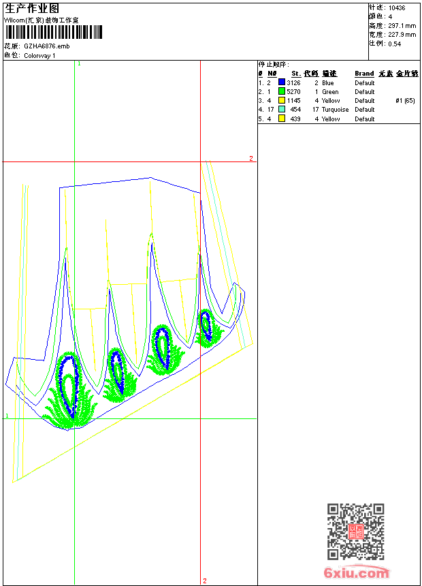Open the 6xiu.com watermark link
The width and height of the screenshot is (422, 586).
[356, 573]
